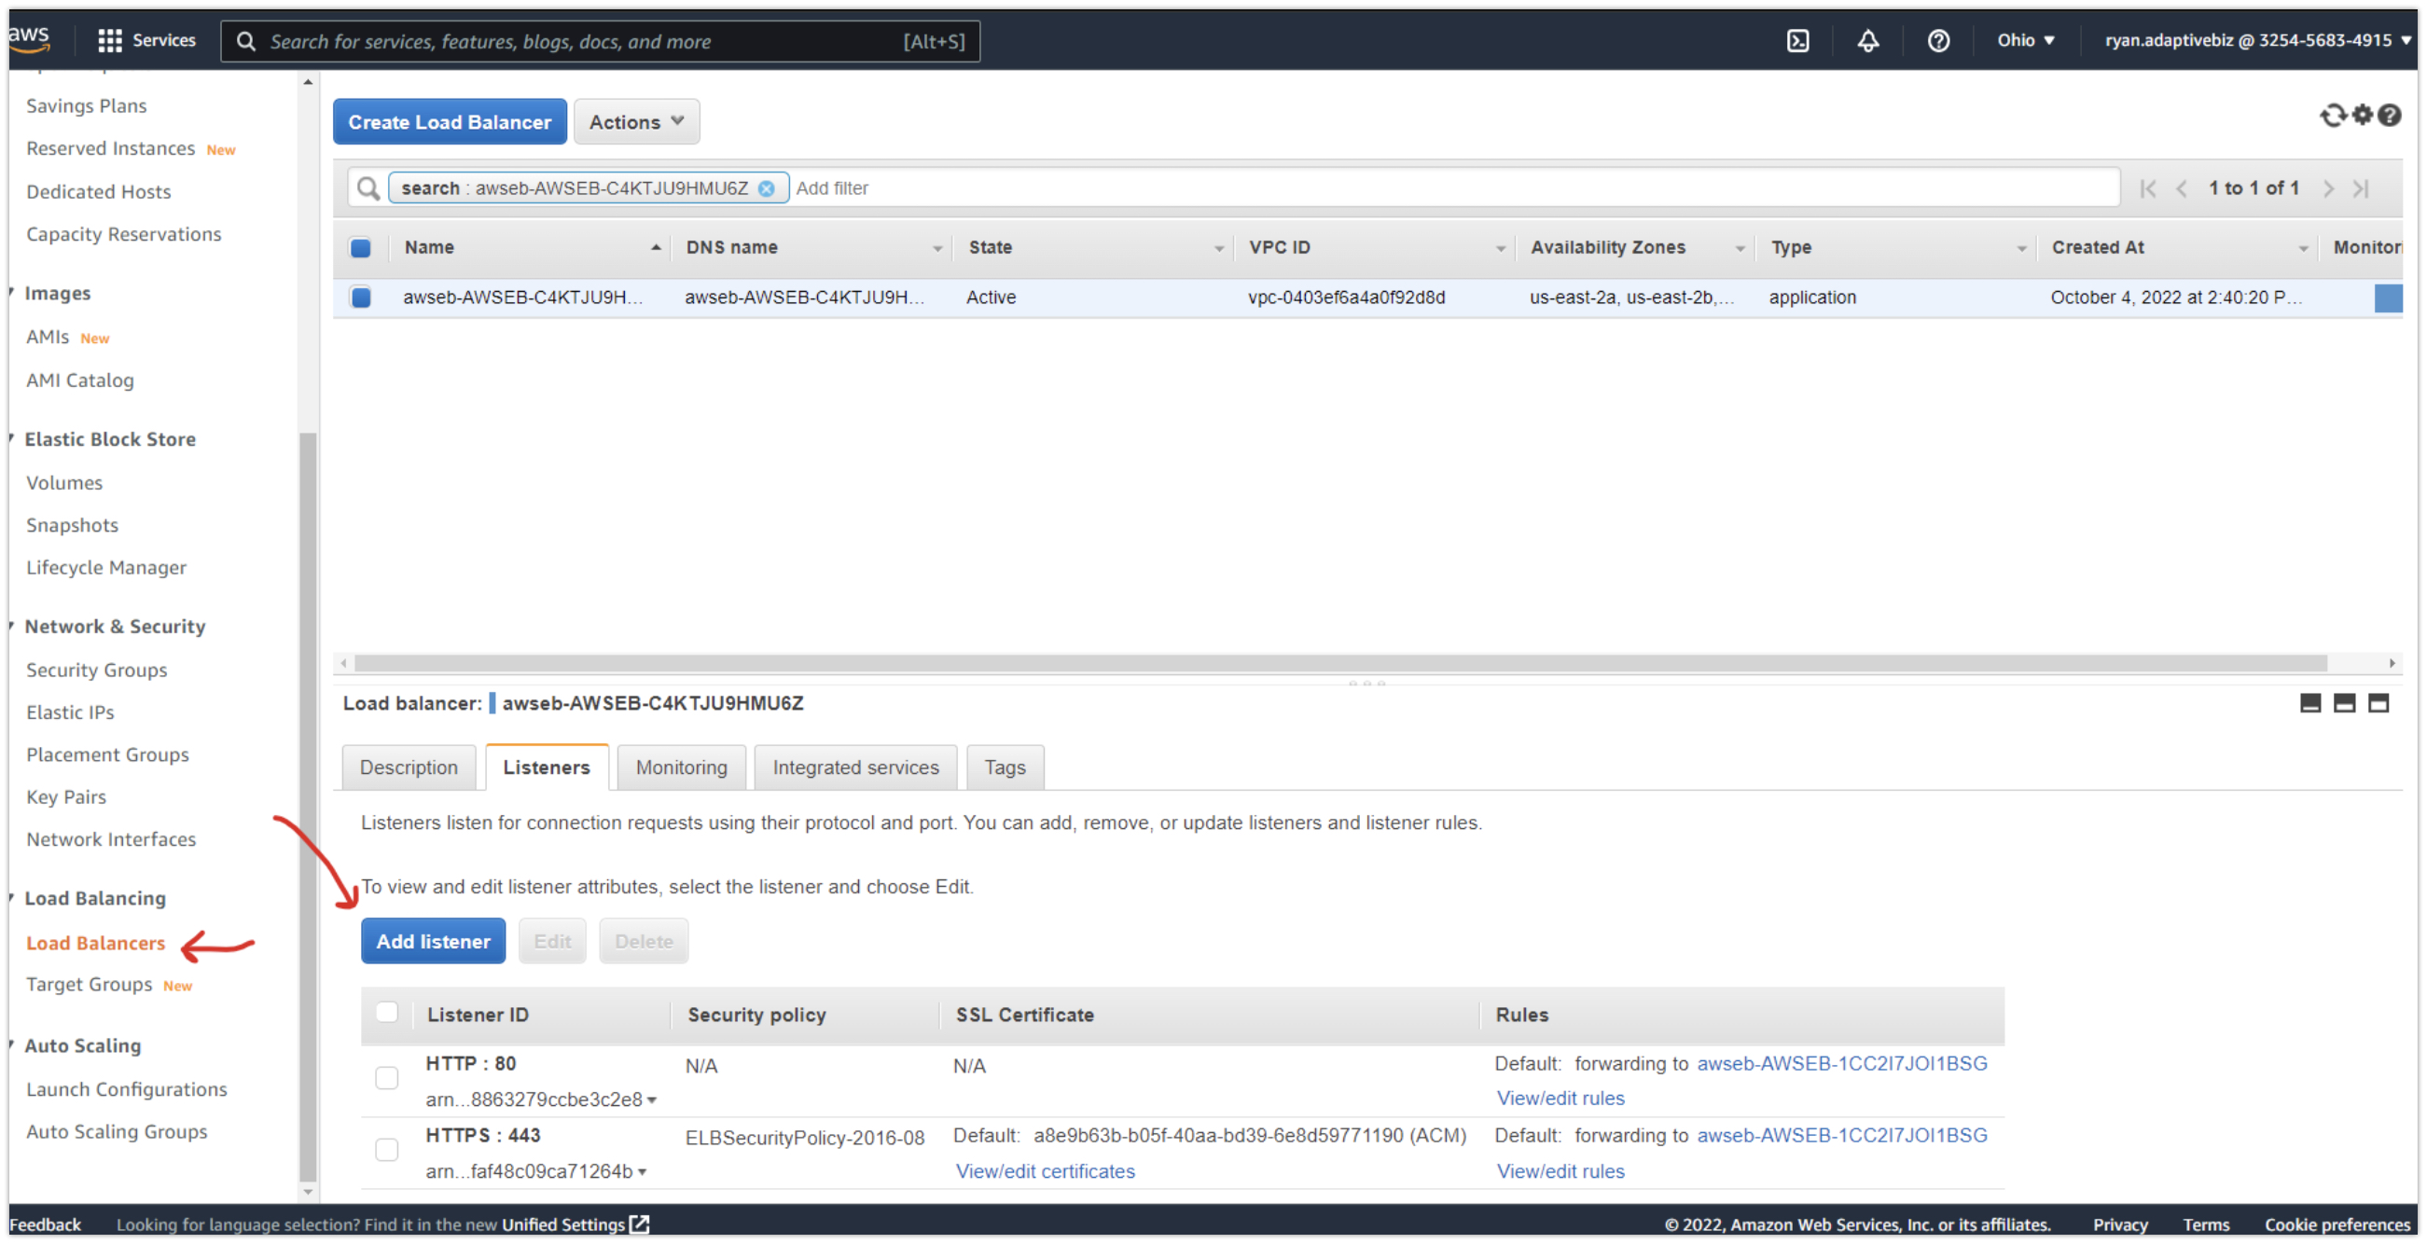
Task: Open AMI Catalog in the sidebar
Action: (x=80, y=380)
